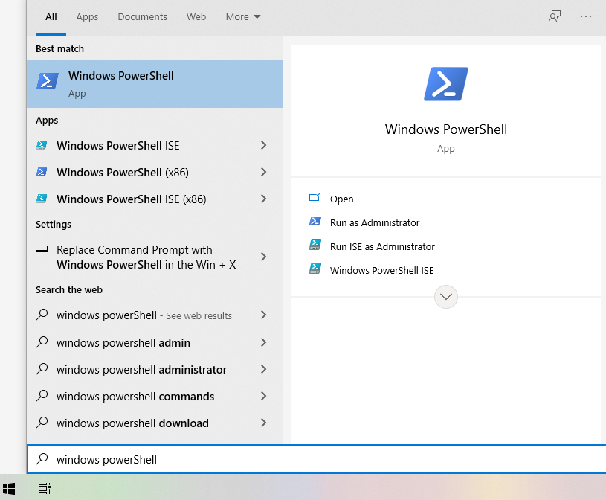The image size is (606, 500).
Task: Click the Windows Start button
Action: point(9,488)
